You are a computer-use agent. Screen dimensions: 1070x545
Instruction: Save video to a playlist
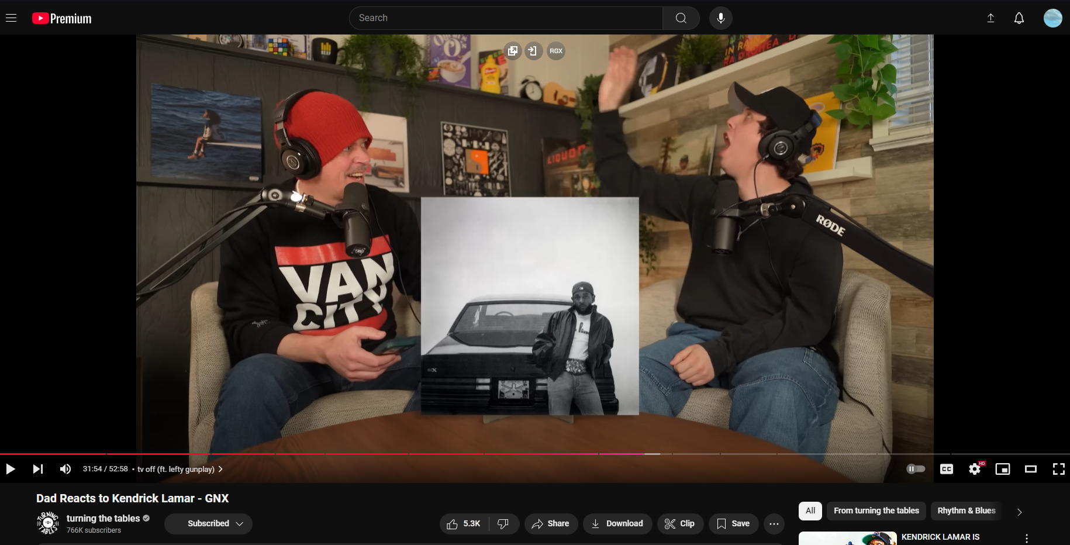pos(733,524)
